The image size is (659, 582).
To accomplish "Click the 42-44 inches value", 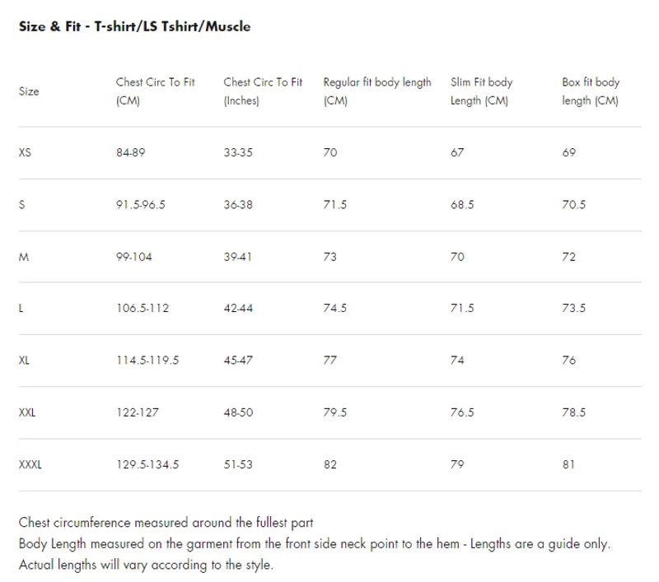I will (x=238, y=308).
